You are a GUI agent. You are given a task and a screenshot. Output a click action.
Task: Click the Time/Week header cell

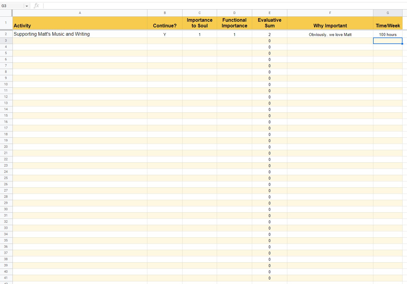388,23
